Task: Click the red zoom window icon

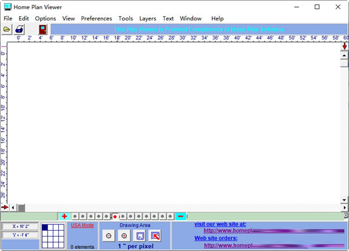Action: coord(155,236)
